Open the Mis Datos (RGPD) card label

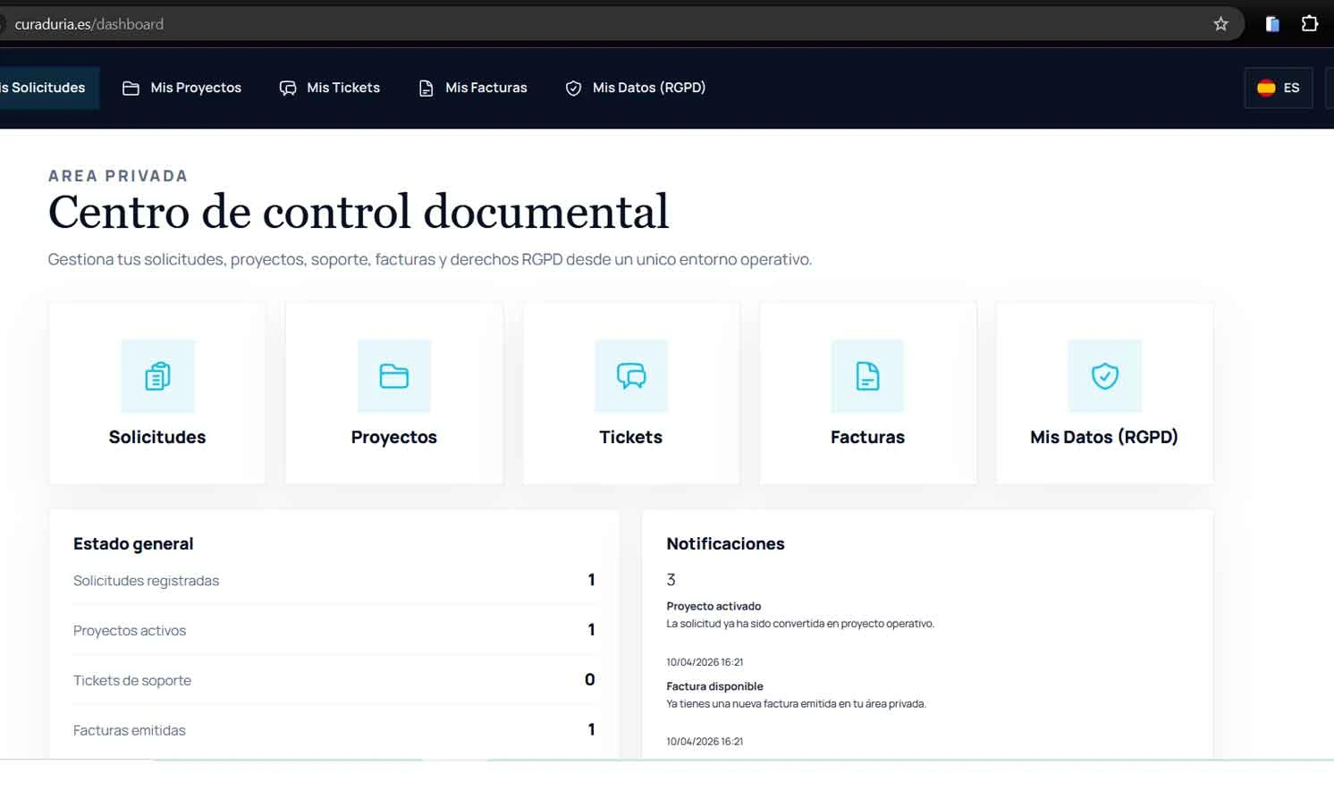click(x=1104, y=437)
